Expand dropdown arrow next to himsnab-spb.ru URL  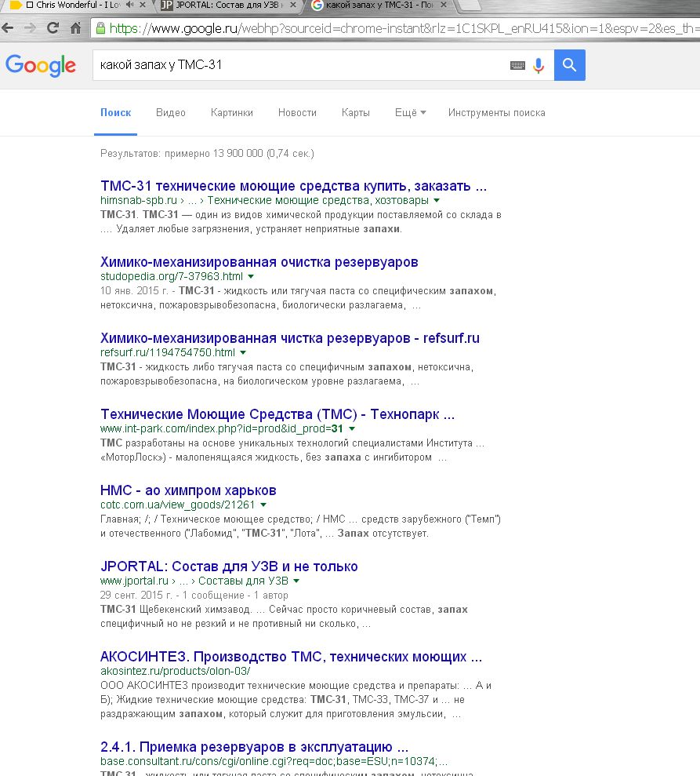click(437, 200)
